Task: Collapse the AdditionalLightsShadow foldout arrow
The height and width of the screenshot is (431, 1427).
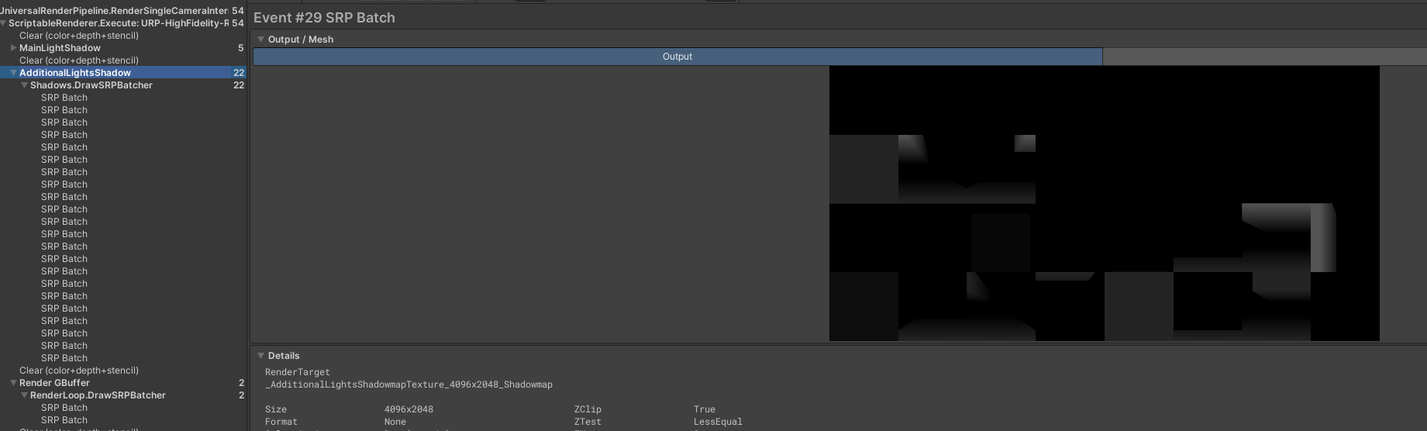Action: coord(13,73)
